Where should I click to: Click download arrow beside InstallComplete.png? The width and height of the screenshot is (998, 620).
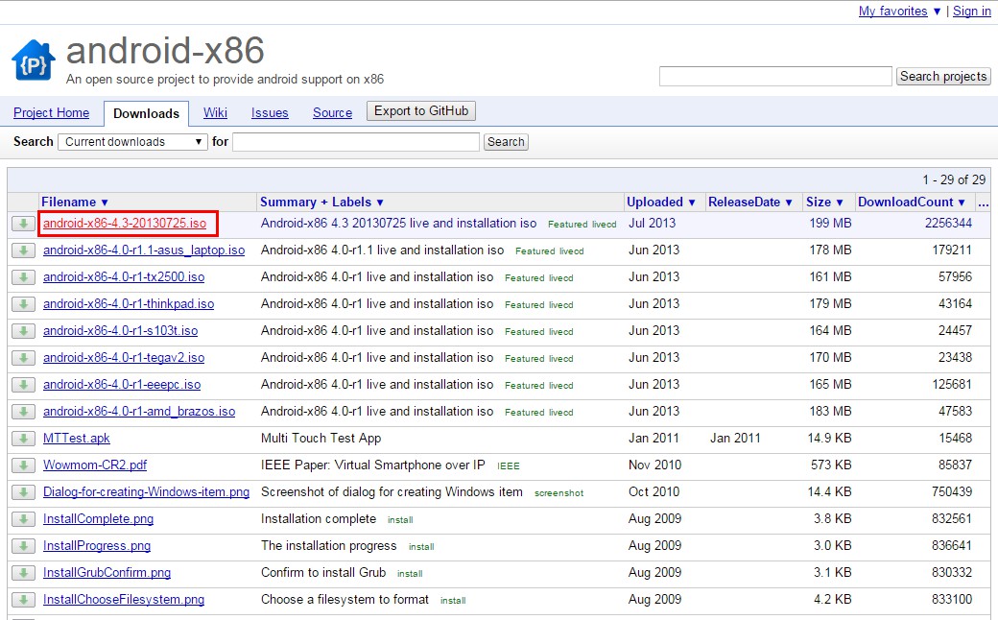(x=23, y=519)
